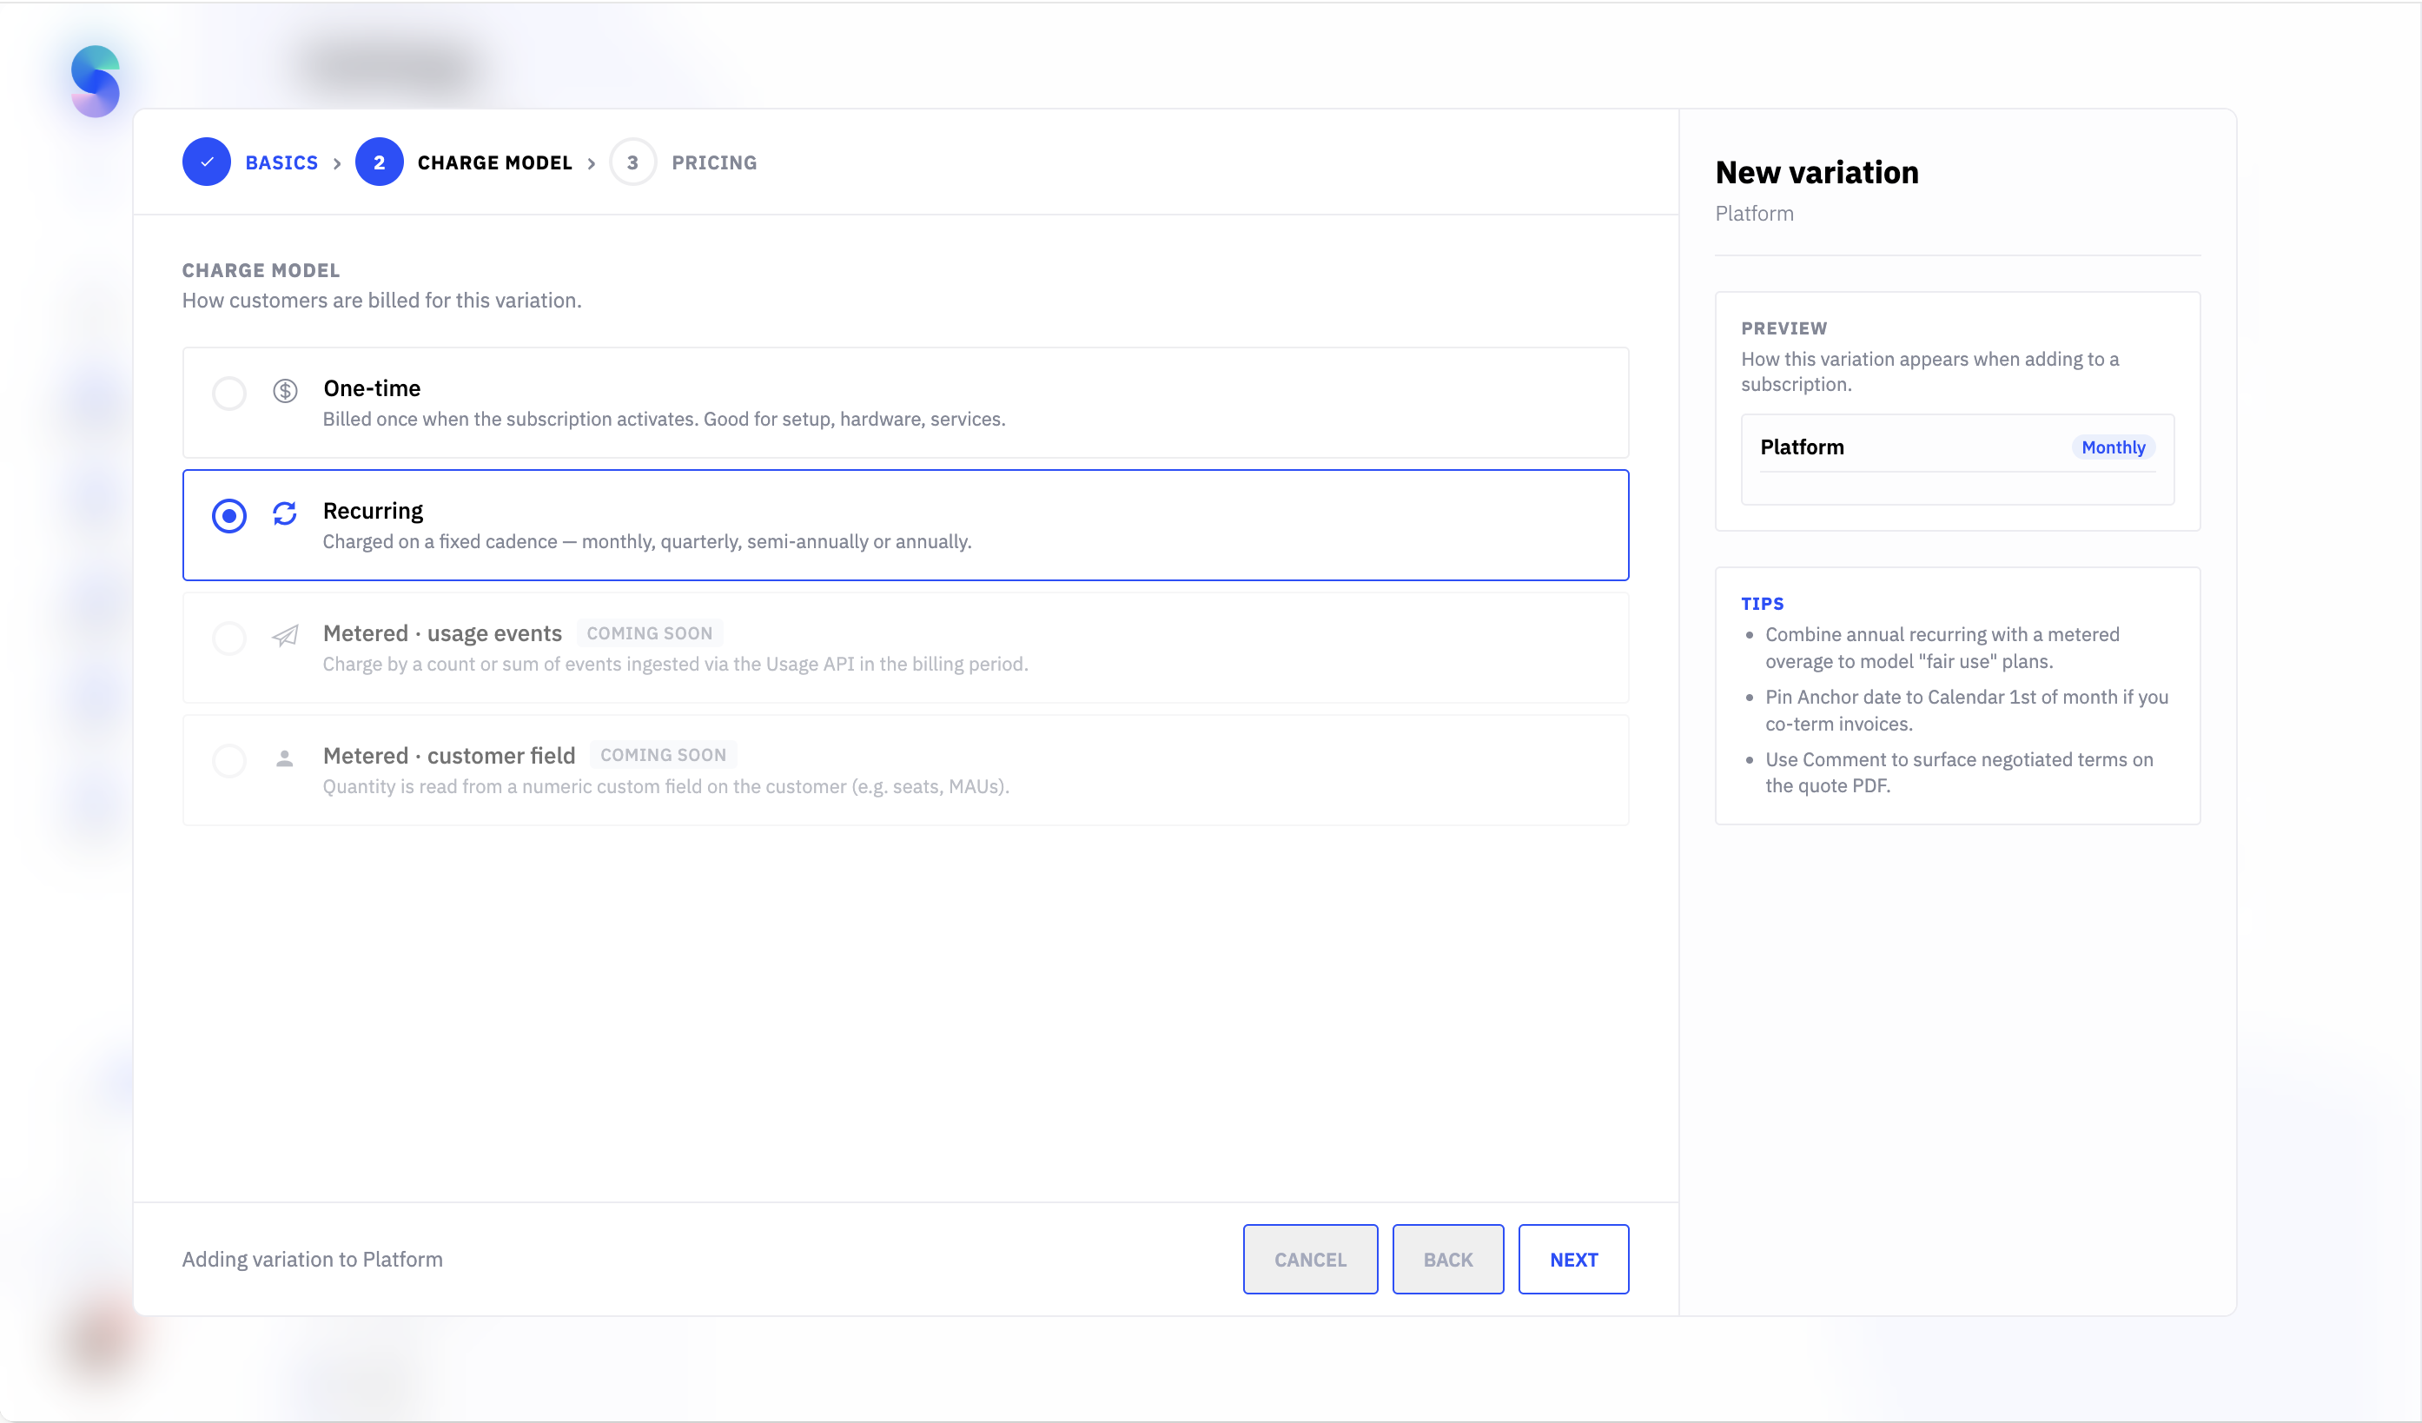Click the step 3 number circle
Viewport: 2422px width, 1423px height.
pyautogui.click(x=632, y=162)
